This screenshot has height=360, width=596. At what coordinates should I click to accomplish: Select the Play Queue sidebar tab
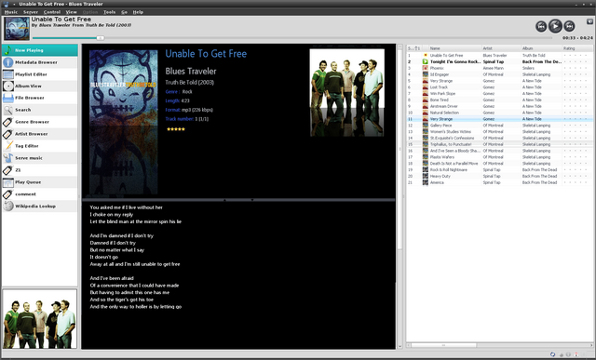pos(39,182)
